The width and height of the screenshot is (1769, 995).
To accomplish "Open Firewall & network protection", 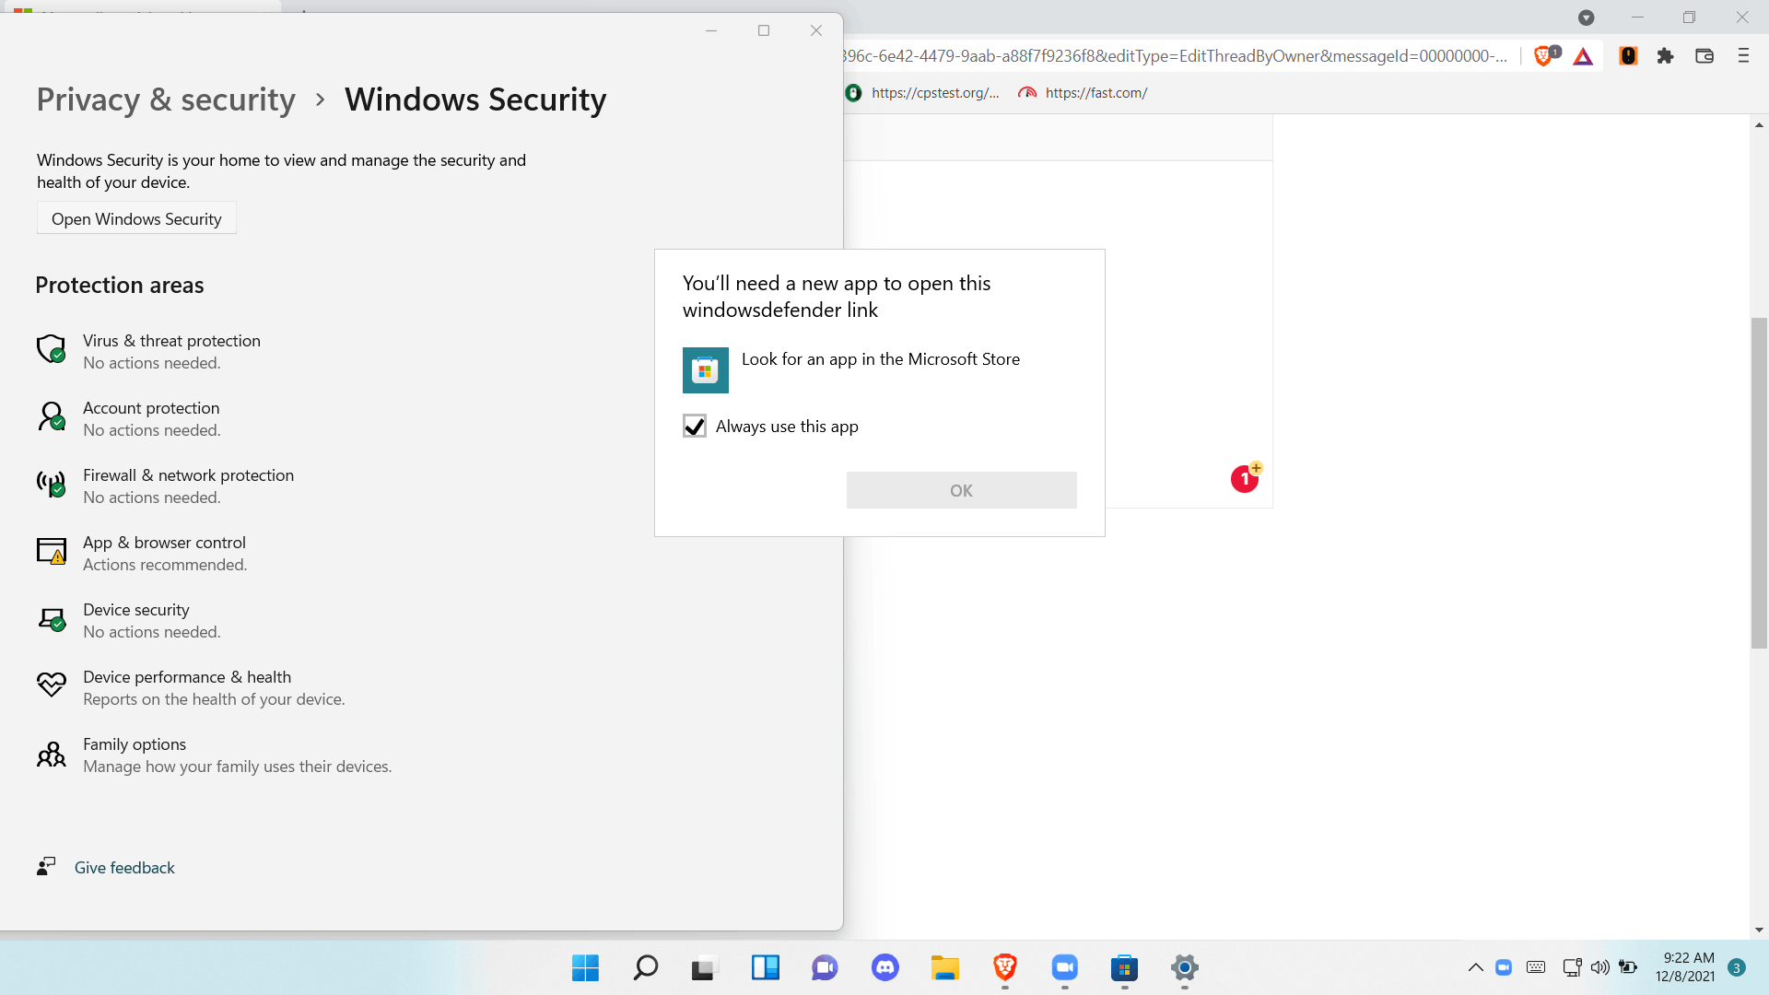I will [166, 486].
